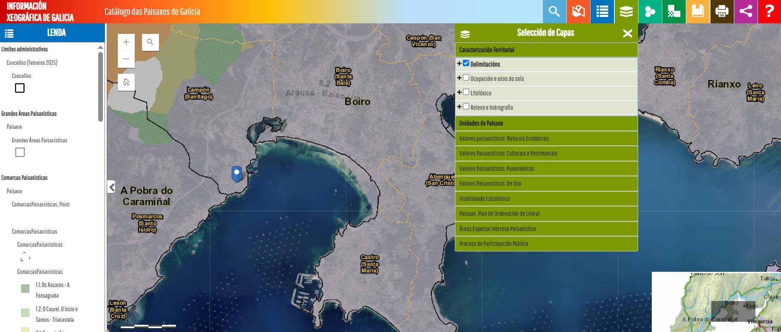Viewport: 781px width, 332px height.
Task: Click the overview minimap thumbnail
Action: click(x=716, y=302)
